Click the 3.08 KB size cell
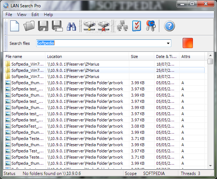The width and height of the screenshot is (217, 179). pos(138,126)
